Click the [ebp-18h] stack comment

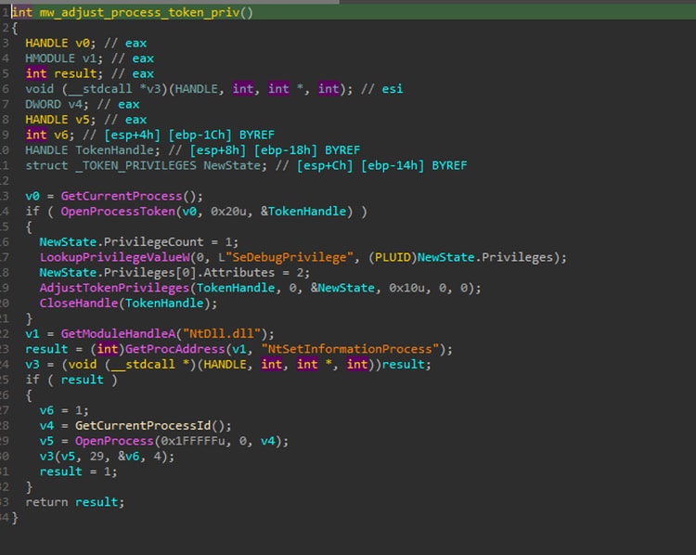point(286,150)
